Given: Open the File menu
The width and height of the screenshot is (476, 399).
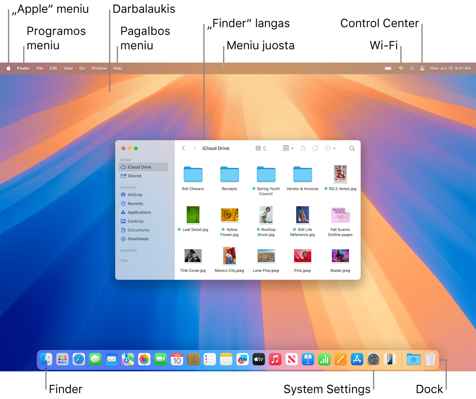Looking at the screenshot, I should click(x=40, y=69).
